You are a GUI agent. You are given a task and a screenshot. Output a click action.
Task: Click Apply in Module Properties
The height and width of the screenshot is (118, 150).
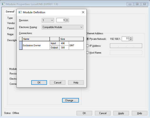121,113
